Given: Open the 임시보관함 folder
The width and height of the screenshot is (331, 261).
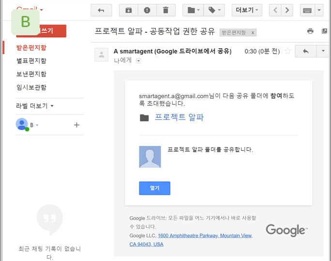Looking at the screenshot, I should pyautogui.click(x=31, y=87).
